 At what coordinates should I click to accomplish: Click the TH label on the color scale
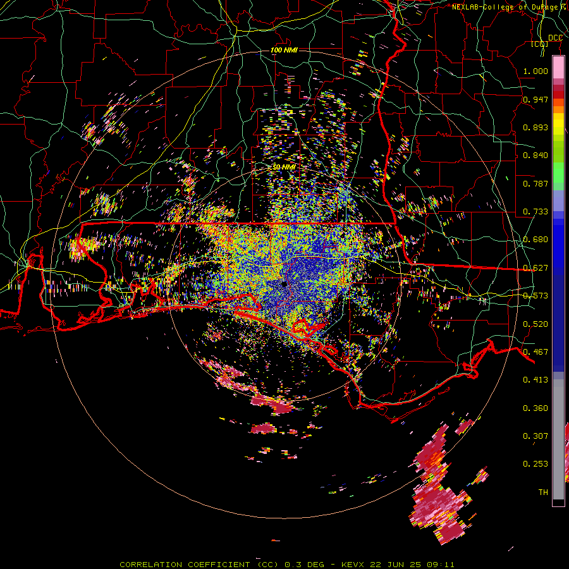(x=543, y=493)
